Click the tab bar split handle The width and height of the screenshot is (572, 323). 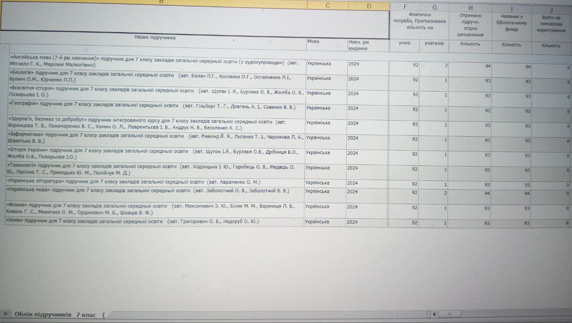(428, 314)
